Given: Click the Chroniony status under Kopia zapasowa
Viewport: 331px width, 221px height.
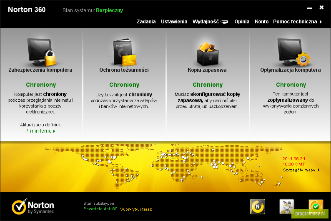Looking at the screenshot, I should 208,85.
